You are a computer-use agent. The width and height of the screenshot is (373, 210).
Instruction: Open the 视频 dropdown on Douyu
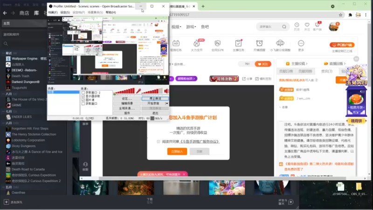click(x=176, y=27)
